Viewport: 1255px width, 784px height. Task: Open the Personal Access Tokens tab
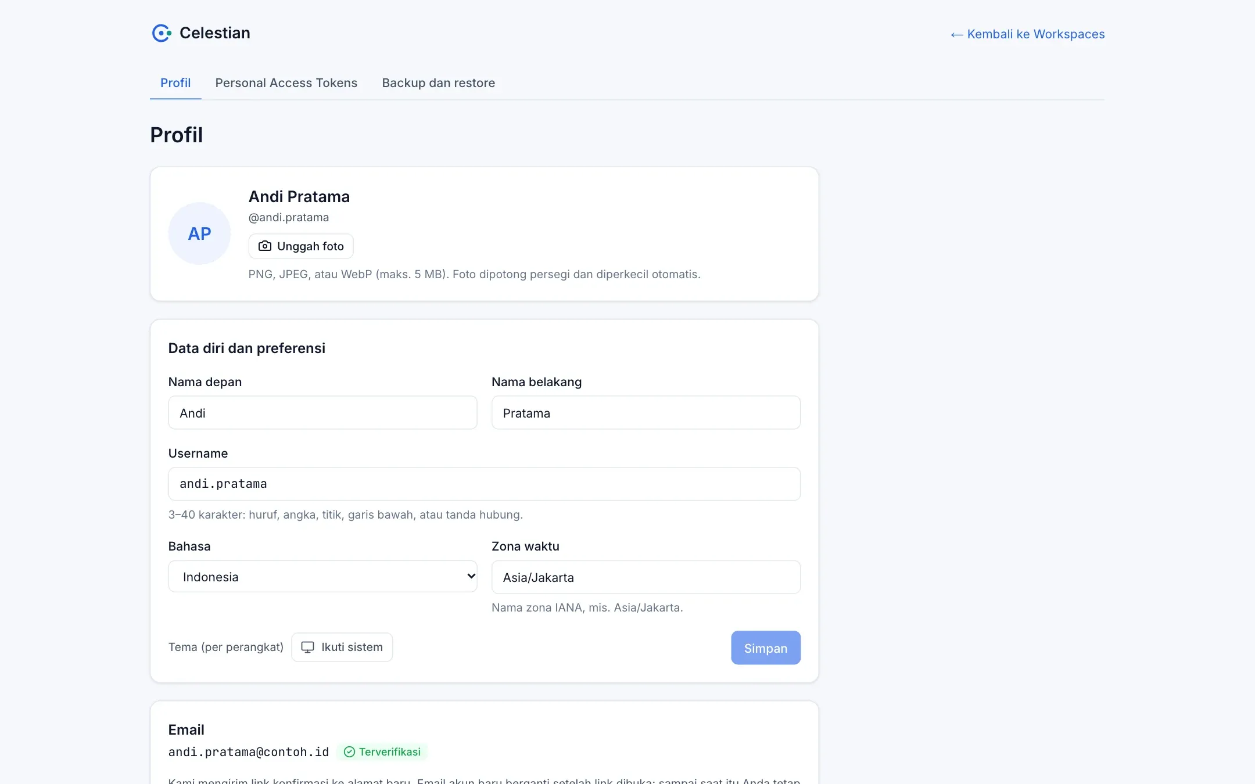pos(286,83)
